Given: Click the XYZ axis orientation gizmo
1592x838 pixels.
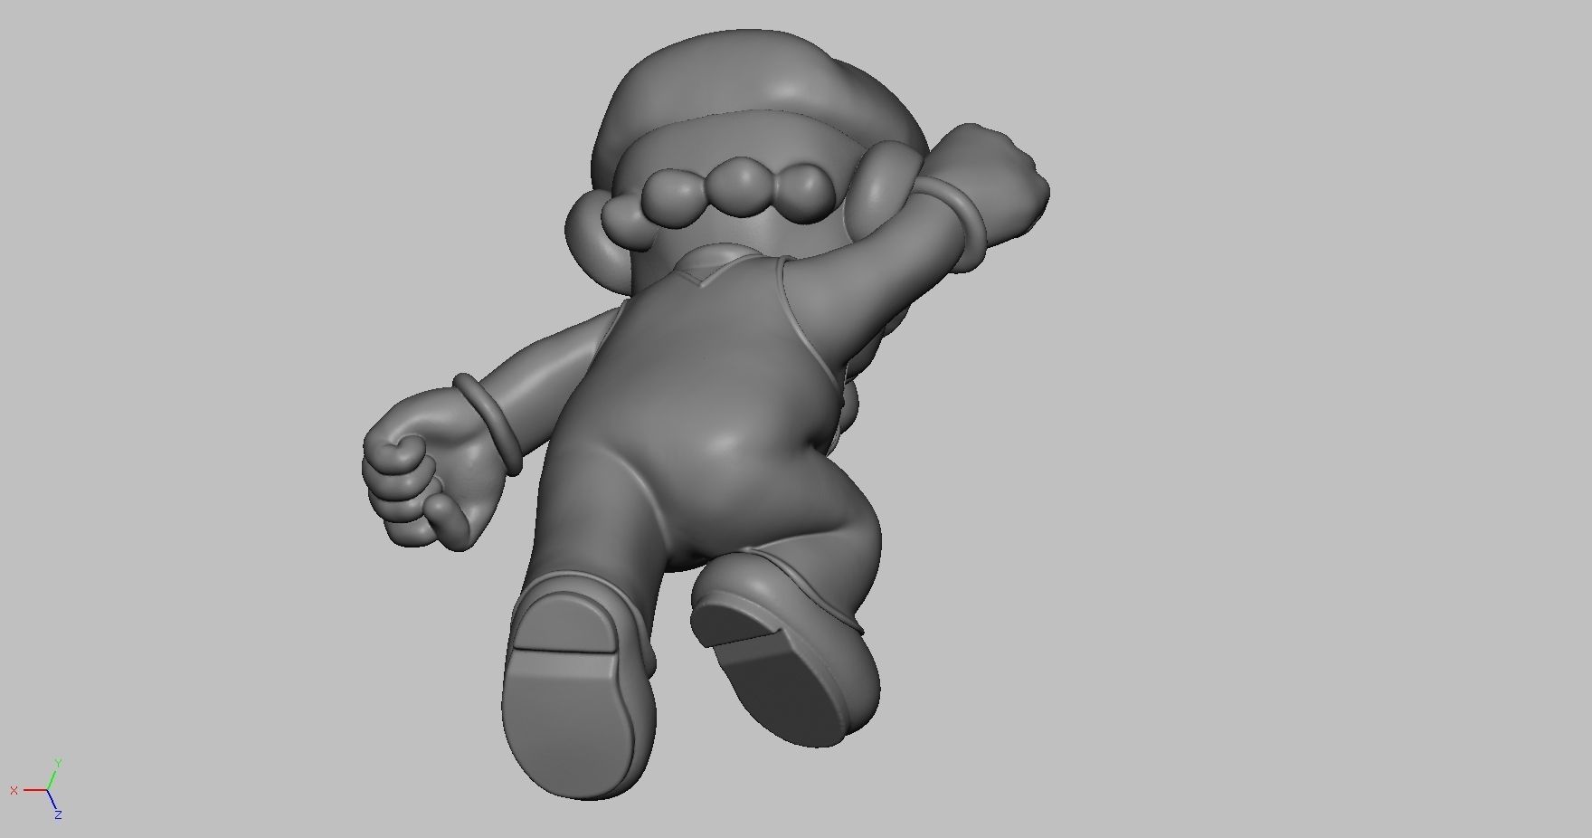Looking at the screenshot, I should pos(37,789).
